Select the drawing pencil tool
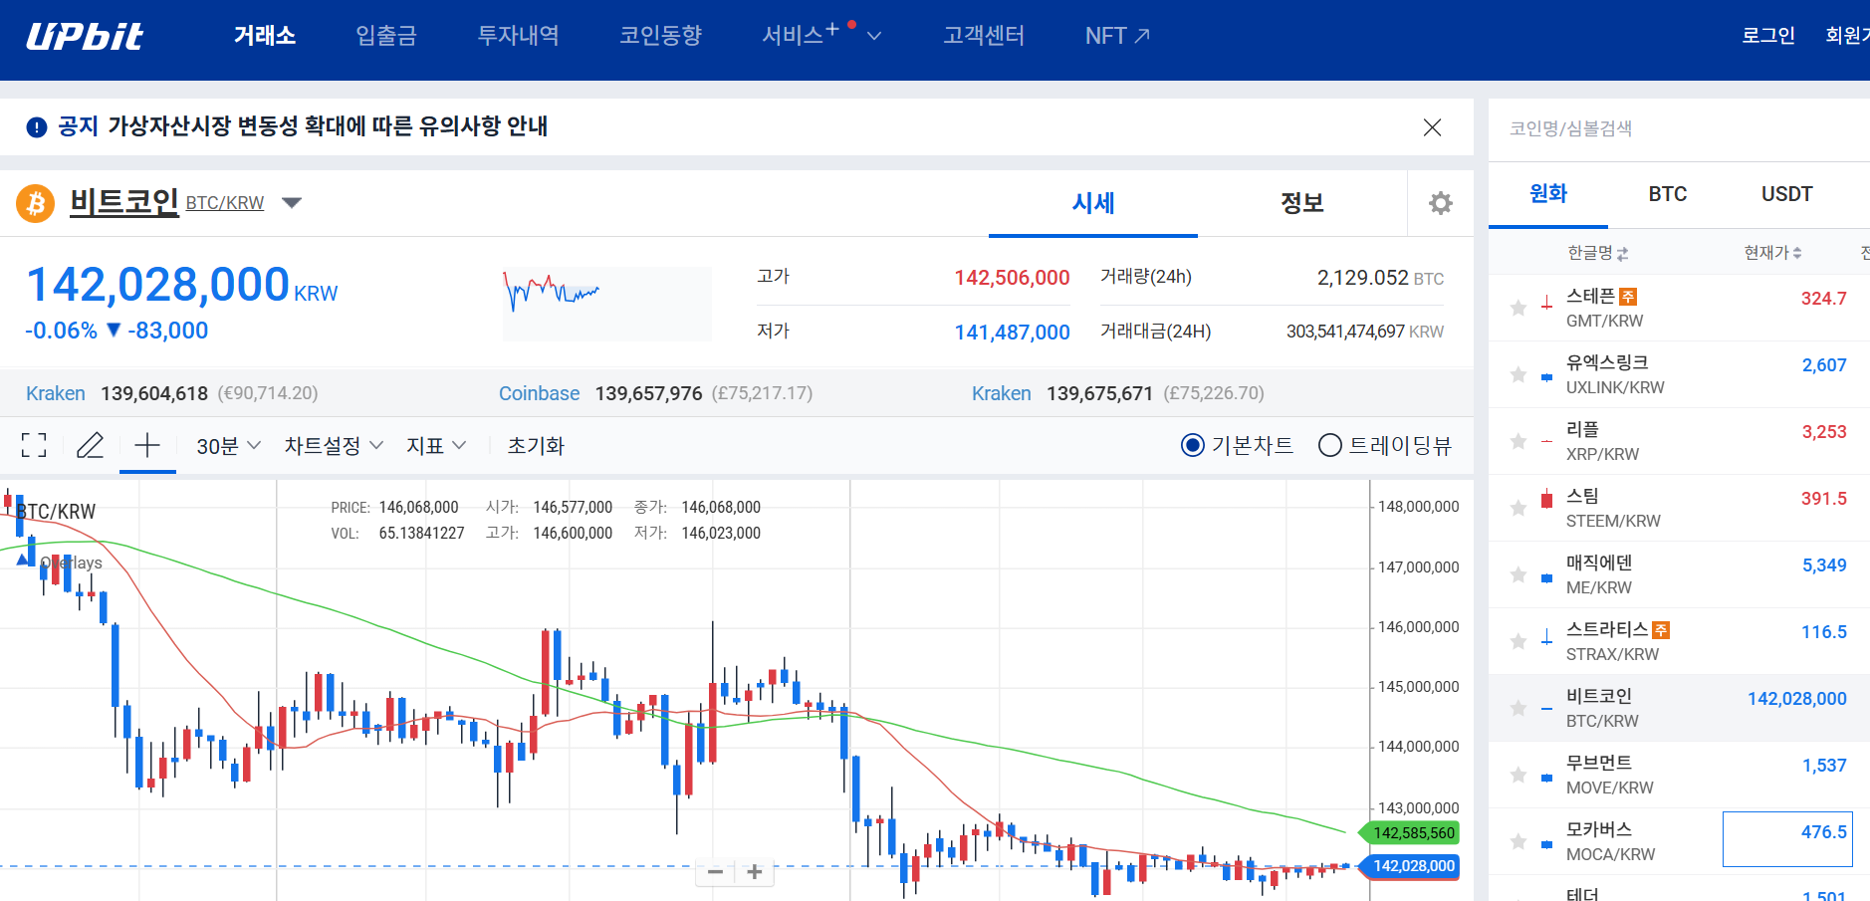 click(91, 445)
